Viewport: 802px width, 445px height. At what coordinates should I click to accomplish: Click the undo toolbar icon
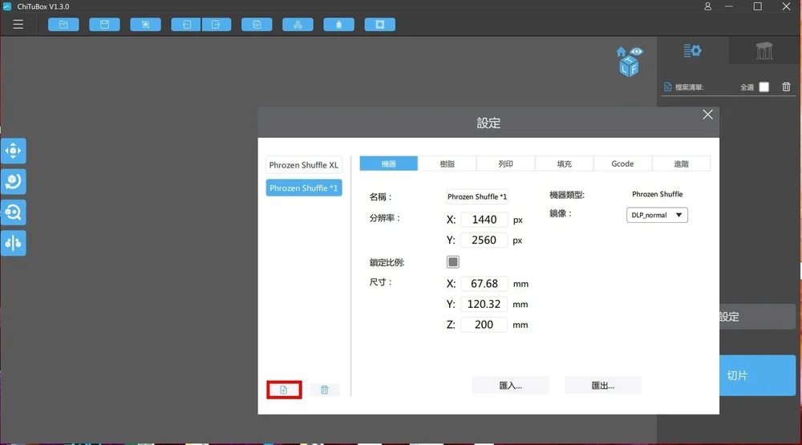tap(186, 25)
